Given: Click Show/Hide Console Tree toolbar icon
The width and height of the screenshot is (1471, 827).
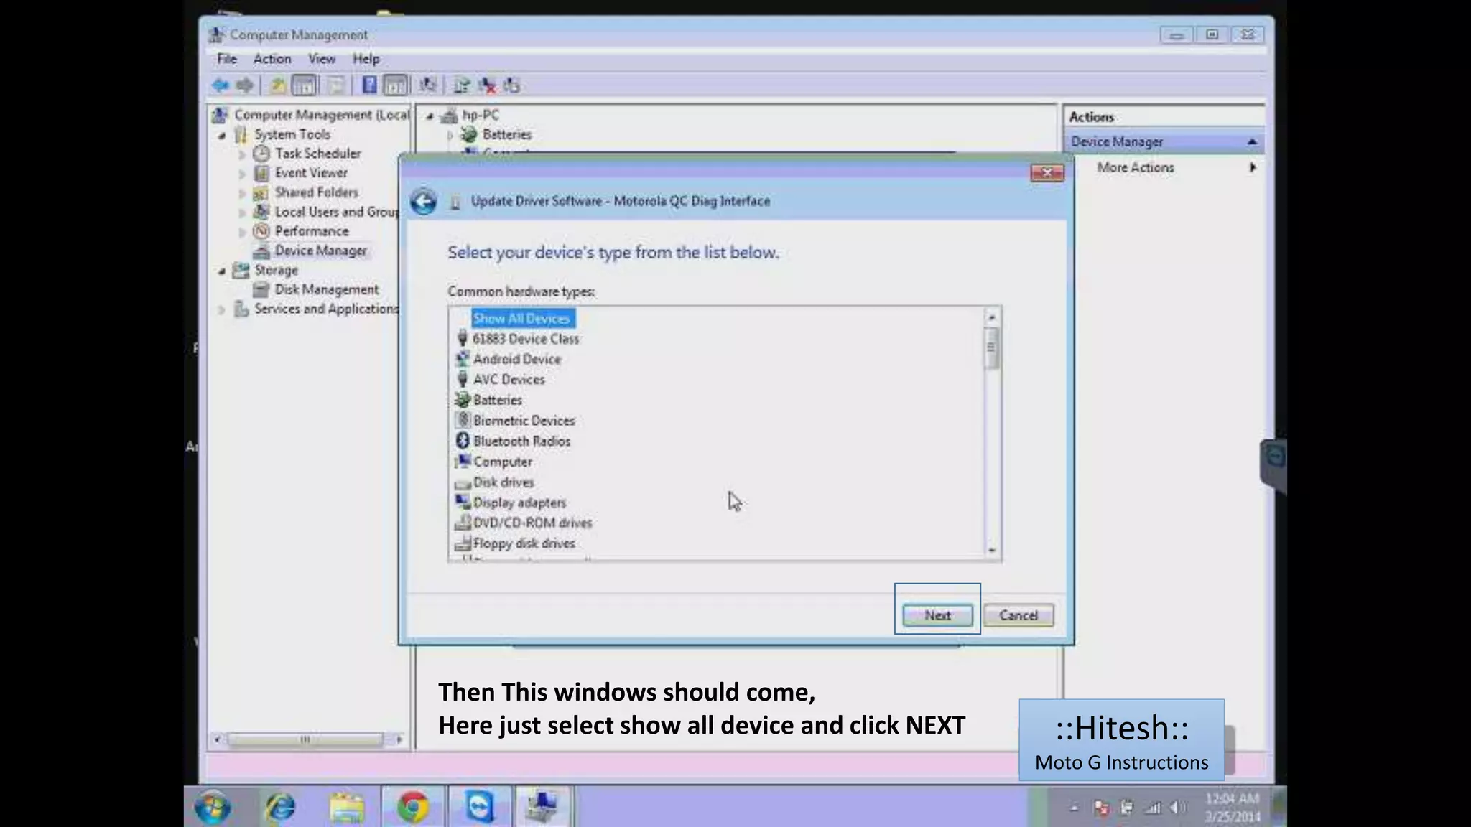Looking at the screenshot, I should [305, 85].
